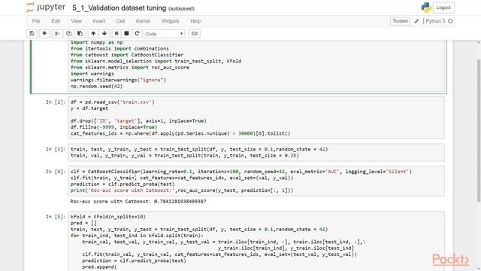Open the cell type dropdown showing Code
The height and width of the screenshot is (271, 481).
(x=165, y=34)
